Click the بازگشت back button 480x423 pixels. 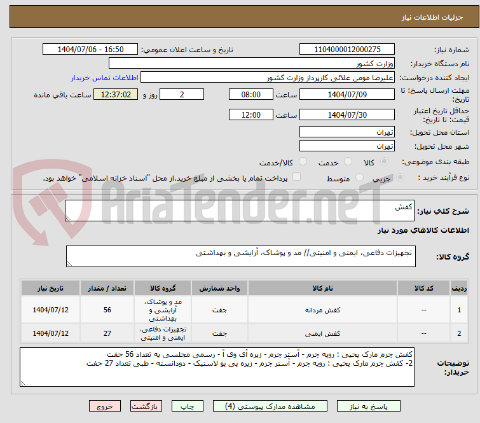pos(146,406)
